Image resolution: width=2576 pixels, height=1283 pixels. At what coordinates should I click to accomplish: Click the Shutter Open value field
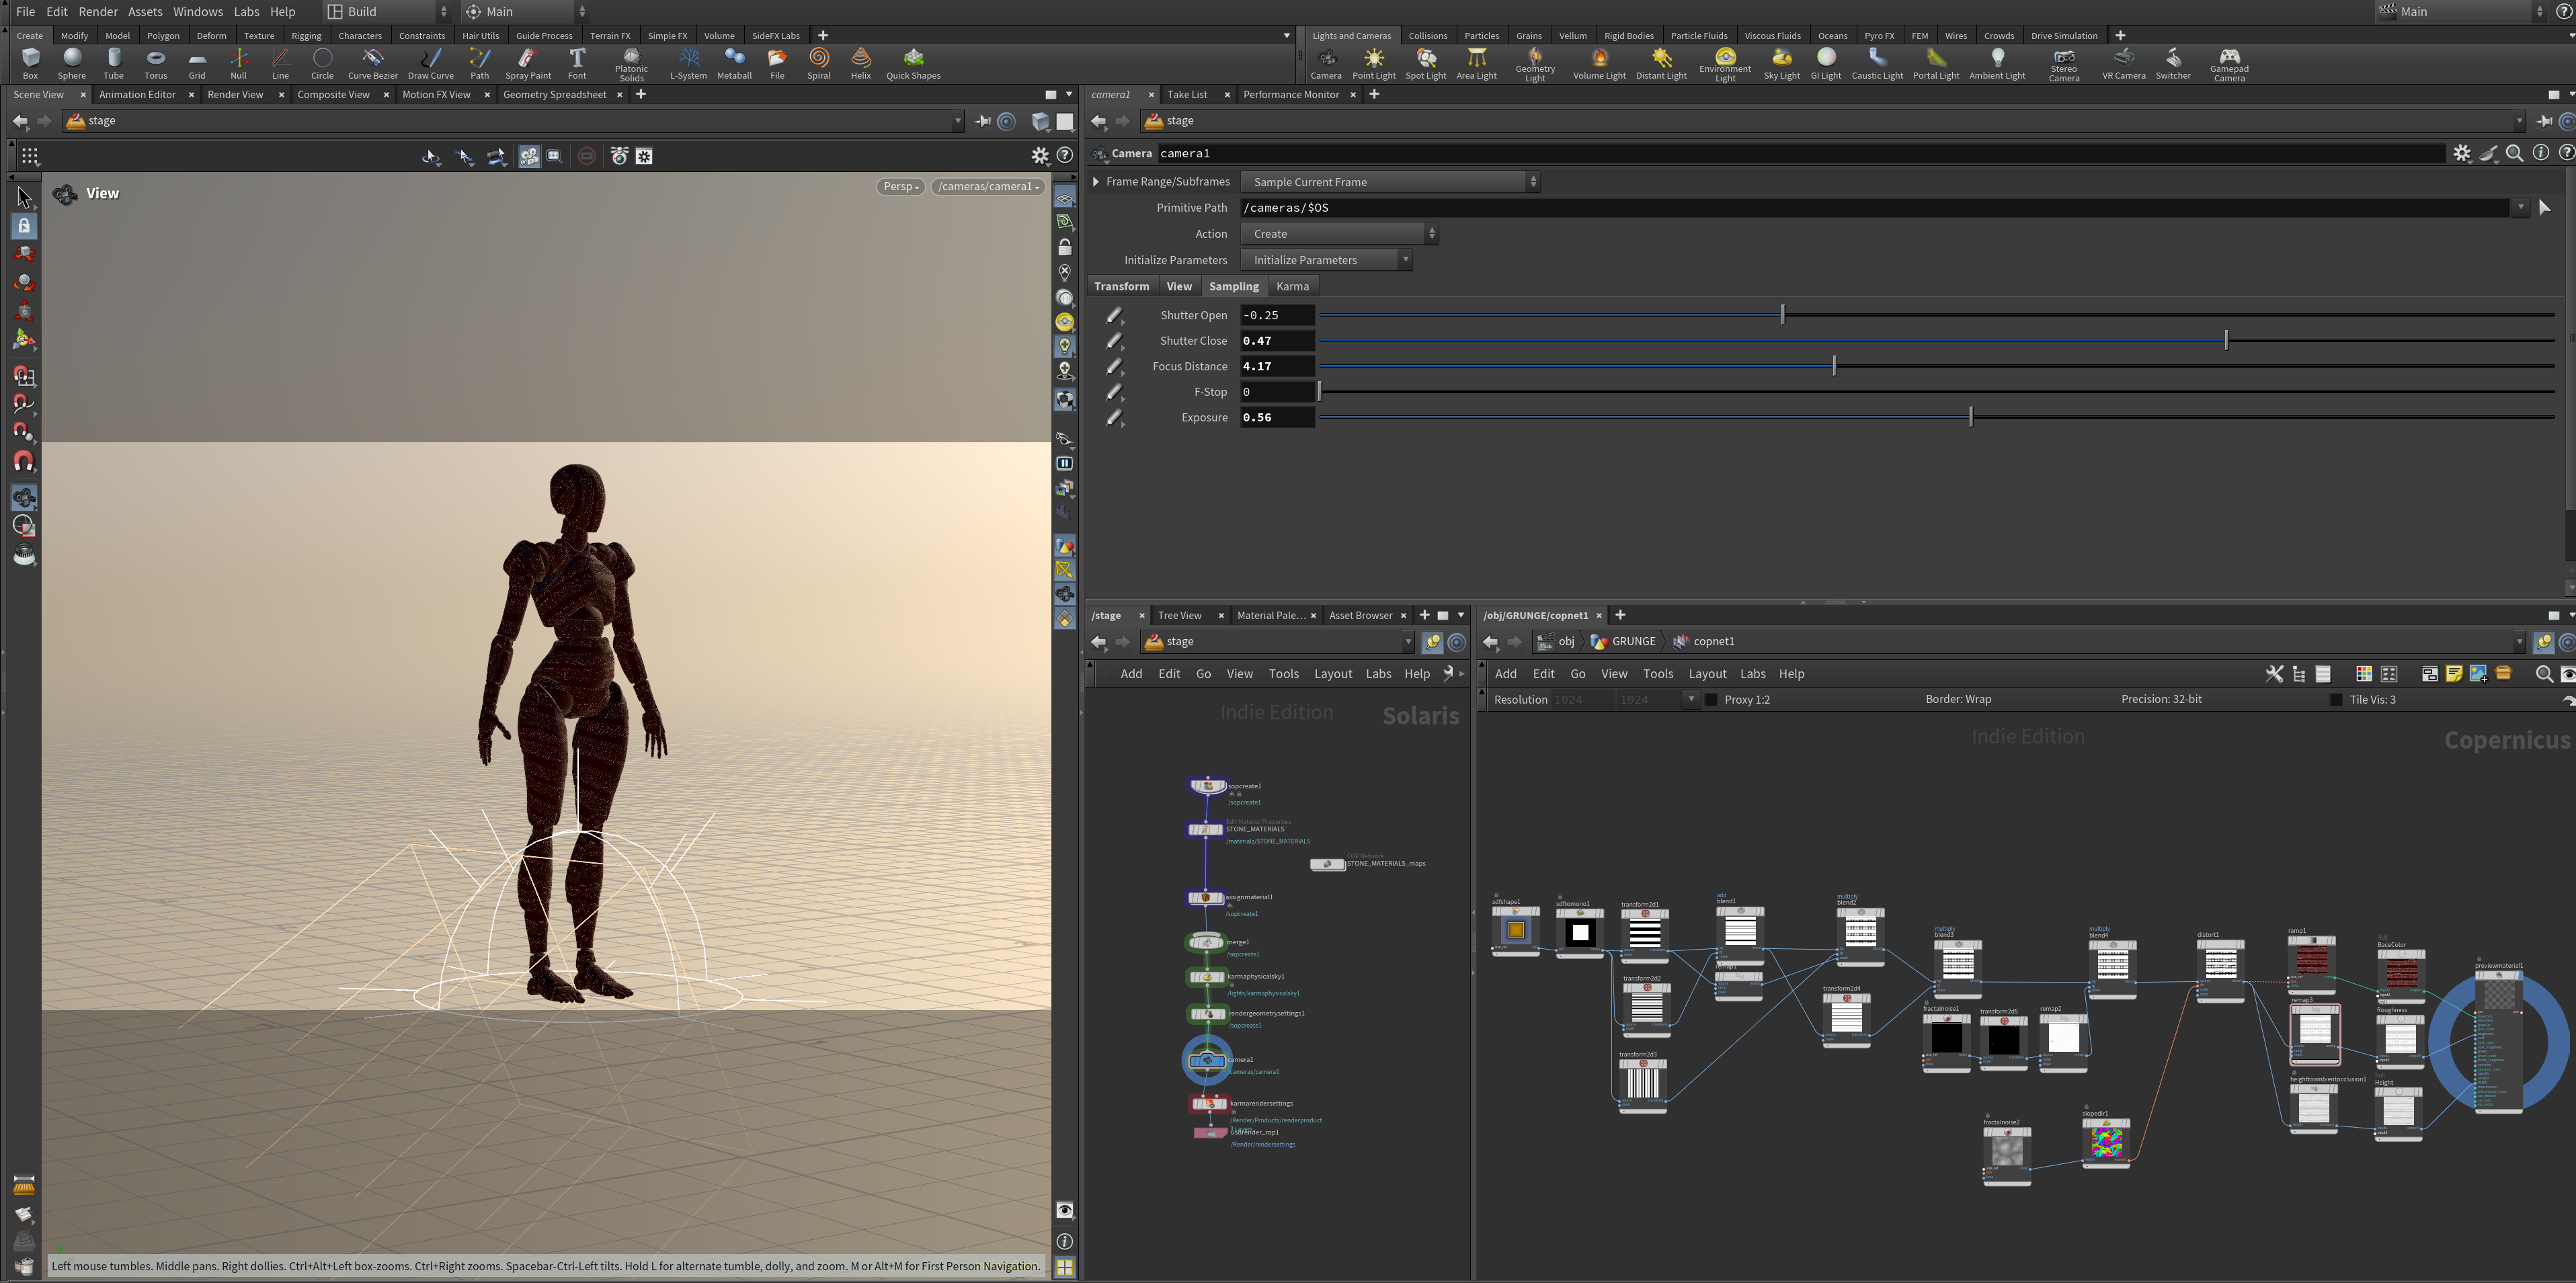1277,315
